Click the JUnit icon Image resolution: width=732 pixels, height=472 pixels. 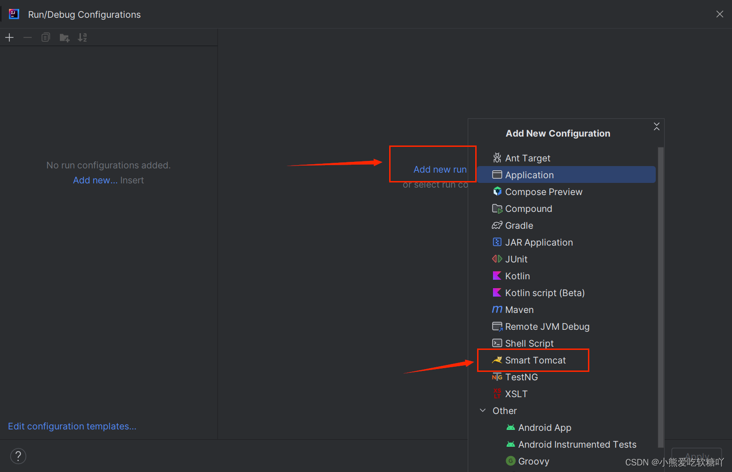point(497,259)
